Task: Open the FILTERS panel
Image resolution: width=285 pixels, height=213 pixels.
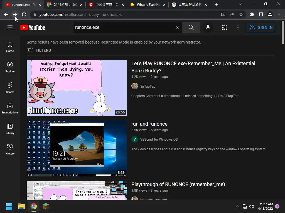Action: [39, 50]
